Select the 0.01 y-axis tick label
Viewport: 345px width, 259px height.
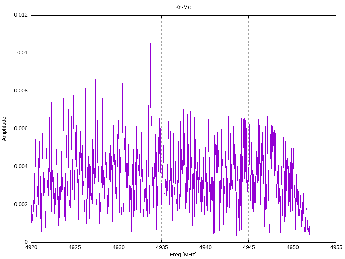23,53
